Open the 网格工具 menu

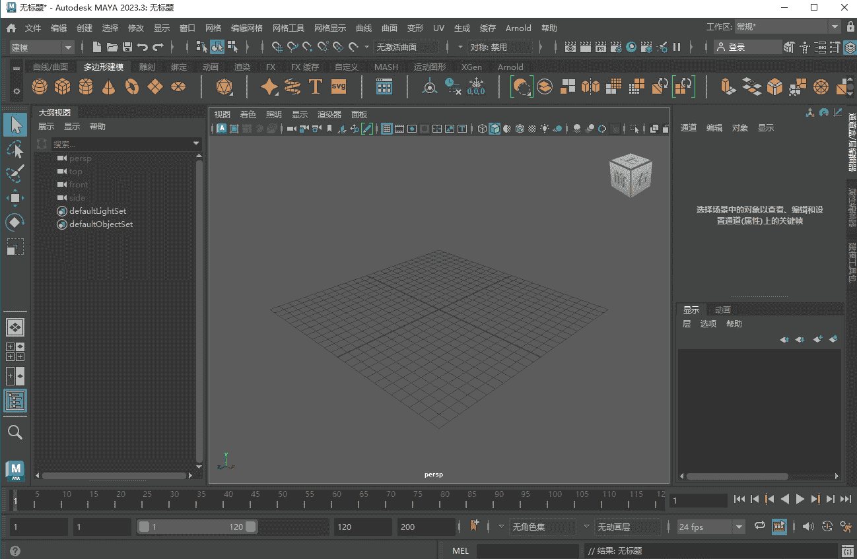click(289, 28)
